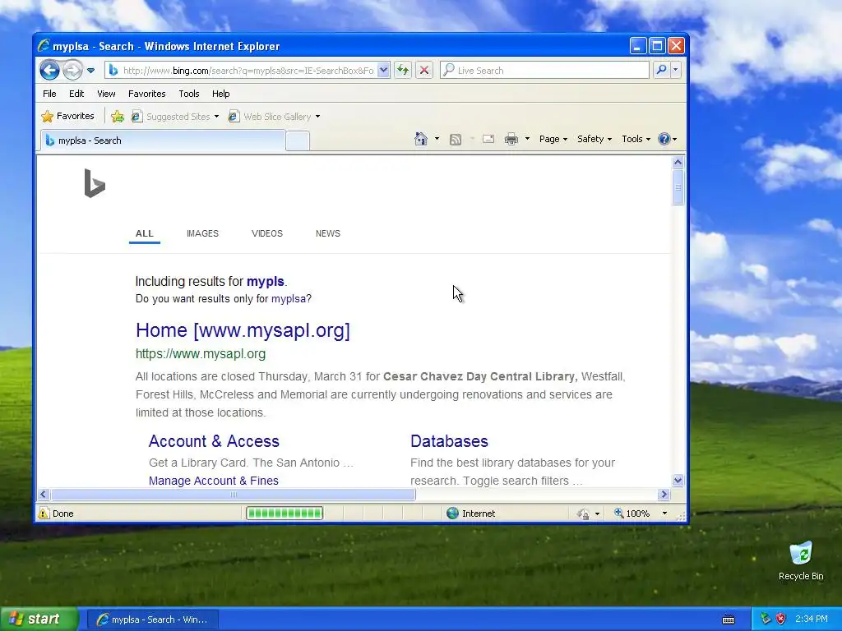
Task: Select the myplsa - Search tab
Action: (163, 140)
